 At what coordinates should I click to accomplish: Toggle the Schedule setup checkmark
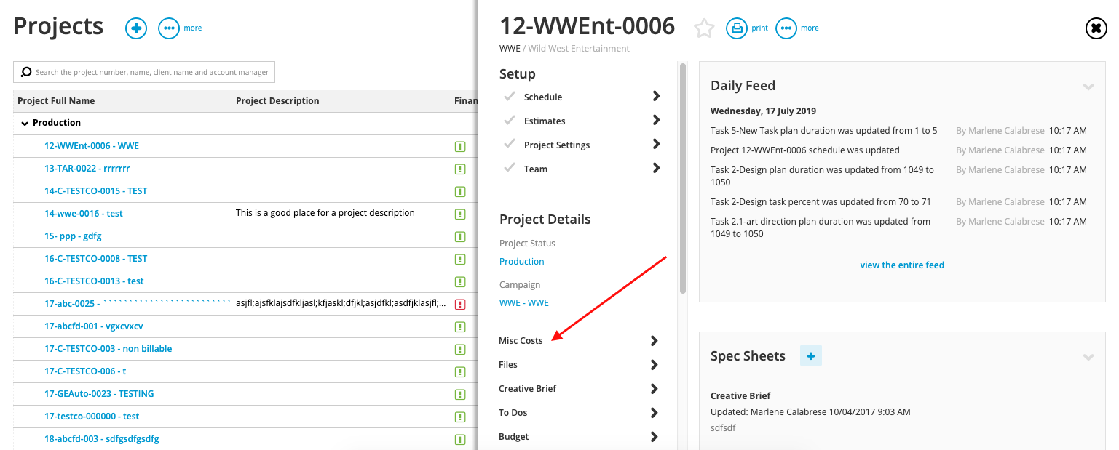tap(510, 97)
